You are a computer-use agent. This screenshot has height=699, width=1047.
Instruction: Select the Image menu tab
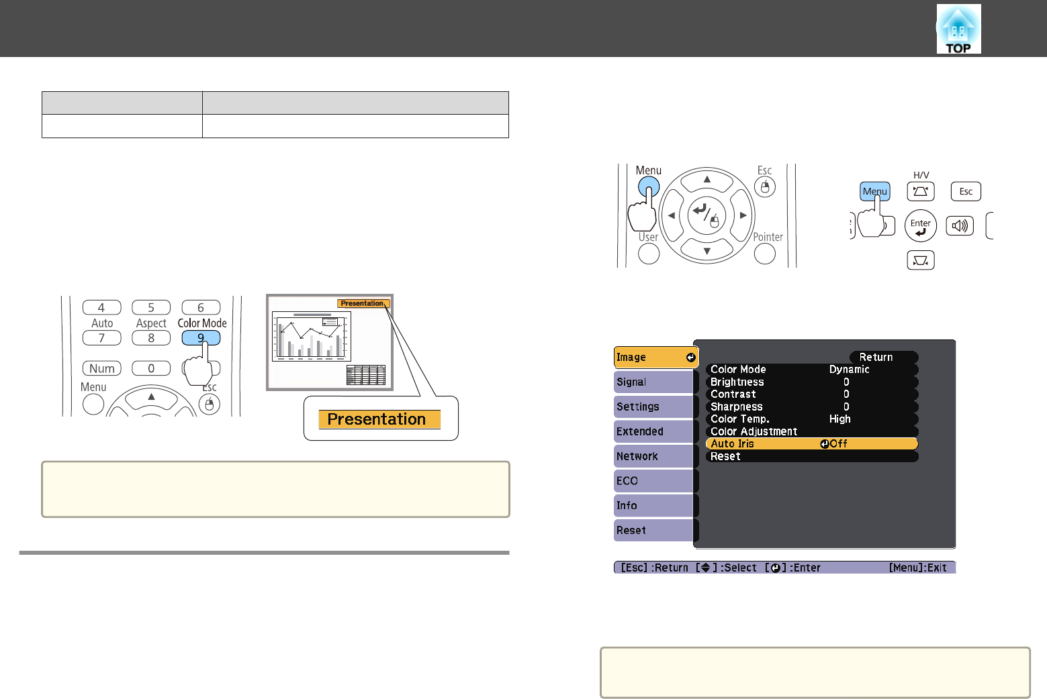click(x=656, y=358)
